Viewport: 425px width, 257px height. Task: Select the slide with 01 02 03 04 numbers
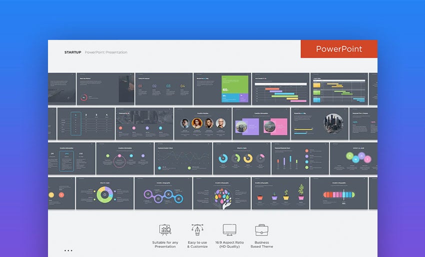click(163, 89)
